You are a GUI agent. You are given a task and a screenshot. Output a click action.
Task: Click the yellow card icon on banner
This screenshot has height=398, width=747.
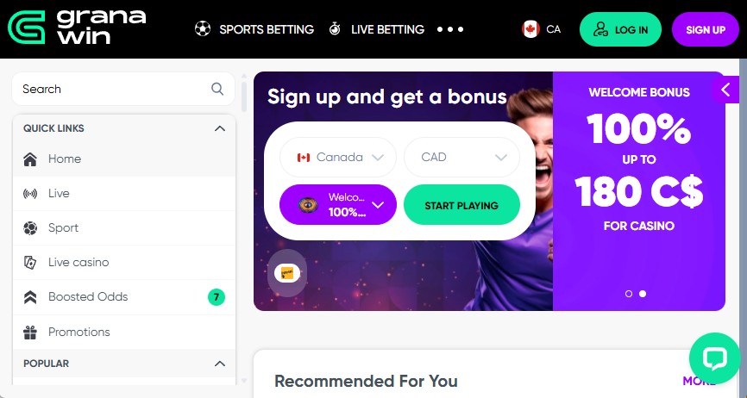click(286, 273)
